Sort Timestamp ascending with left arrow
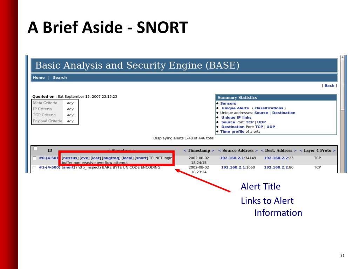Viewport: 359px width, 269px height. [185, 151]
